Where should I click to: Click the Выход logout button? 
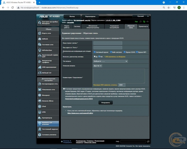coord(72,16)
